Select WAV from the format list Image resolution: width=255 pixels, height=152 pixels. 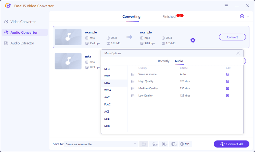click(x=107, y=76)
